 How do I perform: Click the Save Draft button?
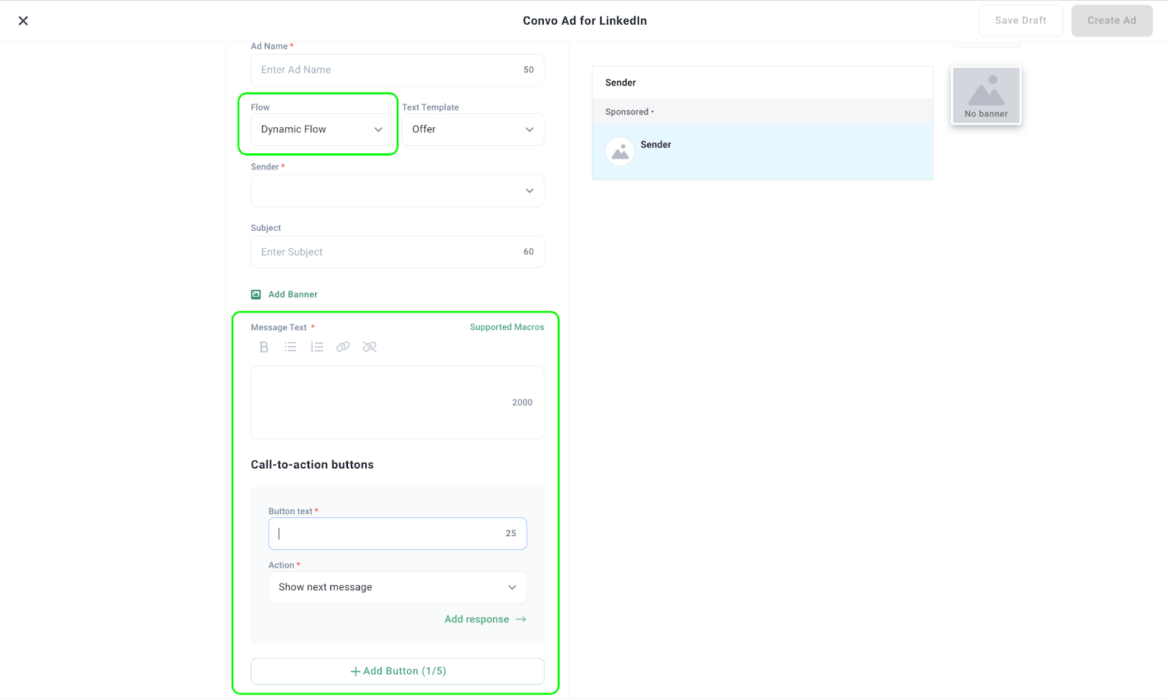tap(1020, 20)
